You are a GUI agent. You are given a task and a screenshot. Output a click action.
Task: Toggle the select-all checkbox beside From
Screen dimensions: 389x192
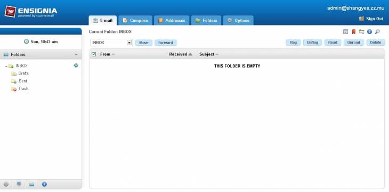(x=94, y=54)
